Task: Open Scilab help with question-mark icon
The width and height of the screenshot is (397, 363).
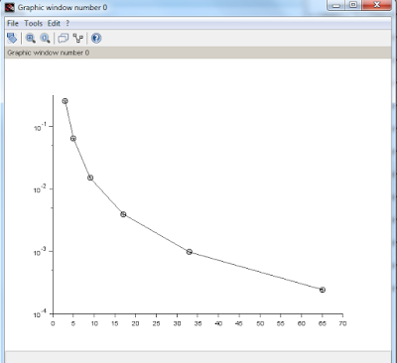Action: (x=96, y=39)
